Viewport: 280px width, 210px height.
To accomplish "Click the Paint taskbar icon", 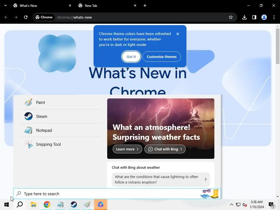I will pos(87,205).
